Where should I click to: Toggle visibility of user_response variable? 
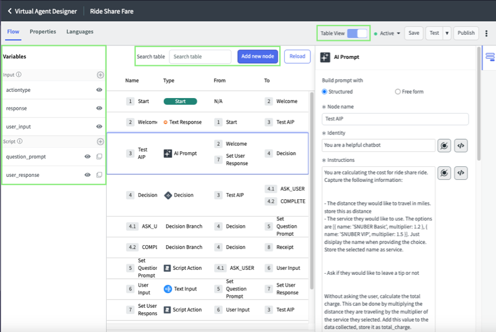[x=88, y=175]
